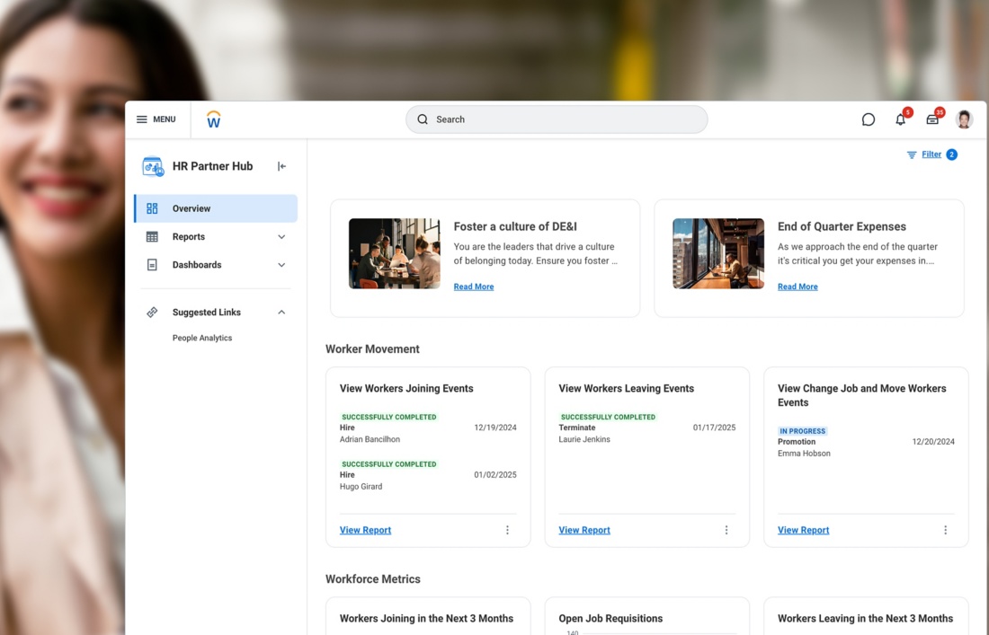Expand the Reports section
The width and height of the screenshot is (989, 635).
281,237
